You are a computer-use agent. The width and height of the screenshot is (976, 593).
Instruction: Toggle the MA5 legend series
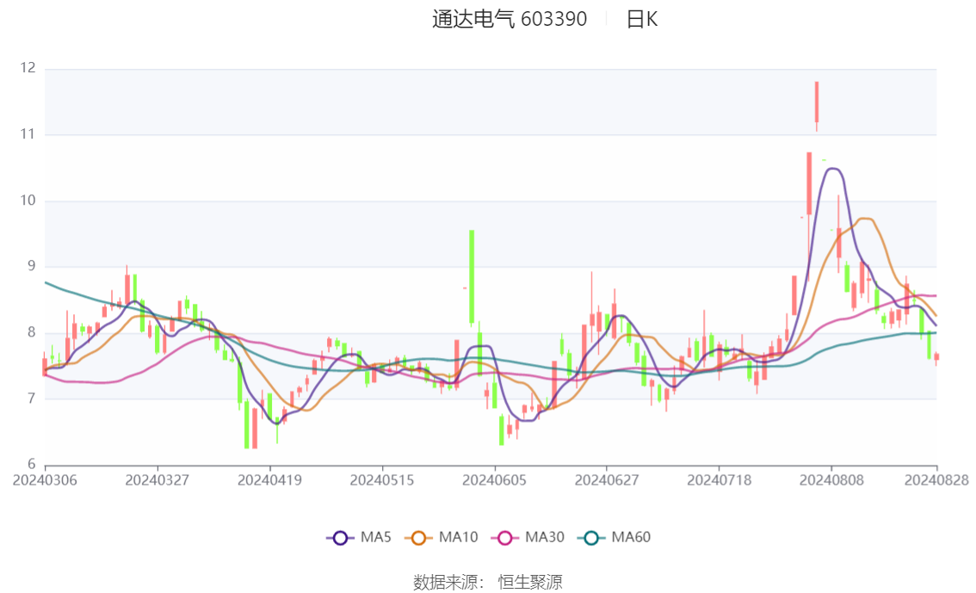pos(359,537)
